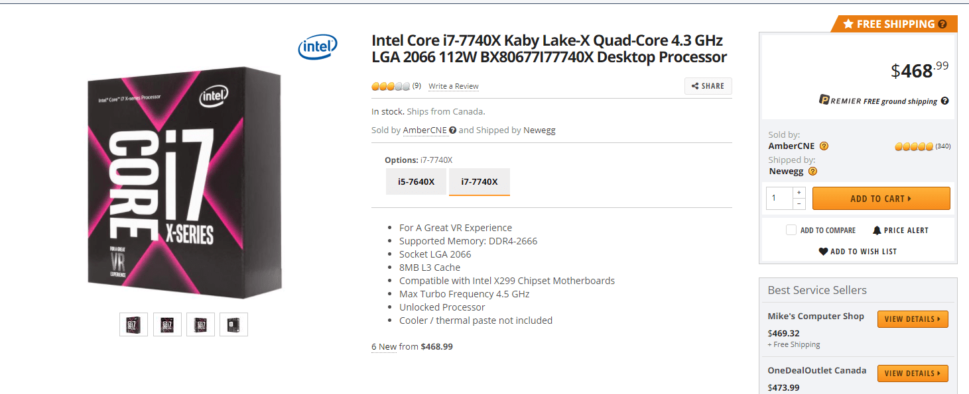Click the heart Add to Wish List icon

[823, 252]
